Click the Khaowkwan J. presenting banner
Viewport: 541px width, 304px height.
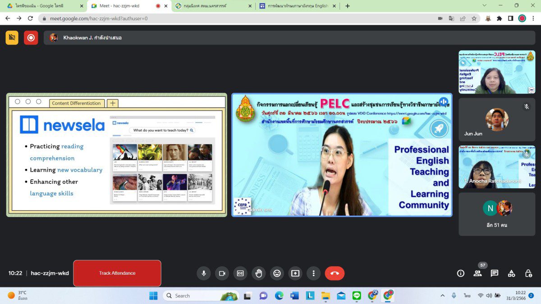pyautogui.click(x=289, y=38)
